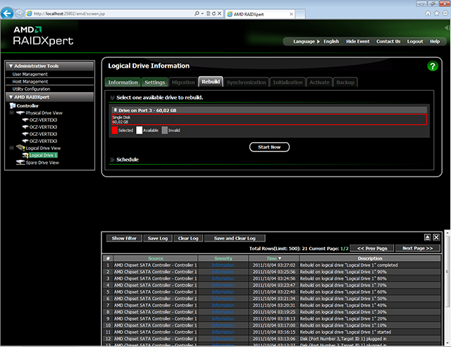Image resolution: width=451 pixels, height=347 pixels.
Task: Sort the log by Source column header
Action: [156, 258]
